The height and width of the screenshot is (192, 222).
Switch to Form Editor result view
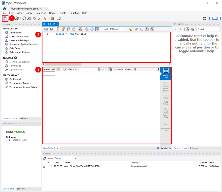point(166,87)
